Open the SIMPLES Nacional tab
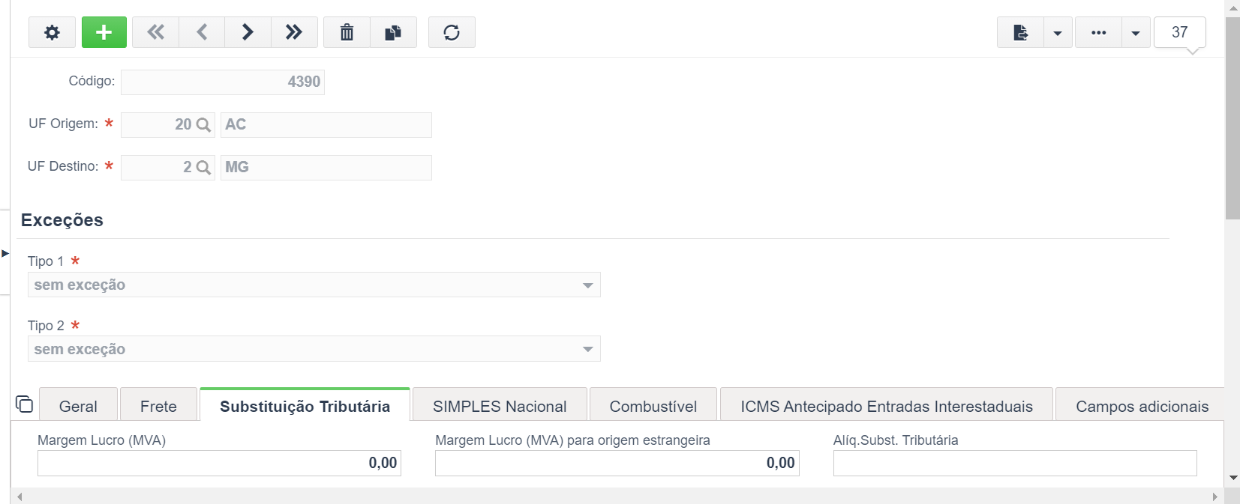Viewport: 1240px width, 504px height. click(500, 406)
